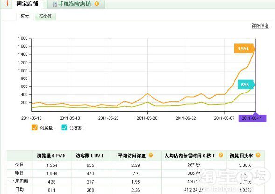
Task: Click today's stay time 267 秒
Action: tap(193, 165)
